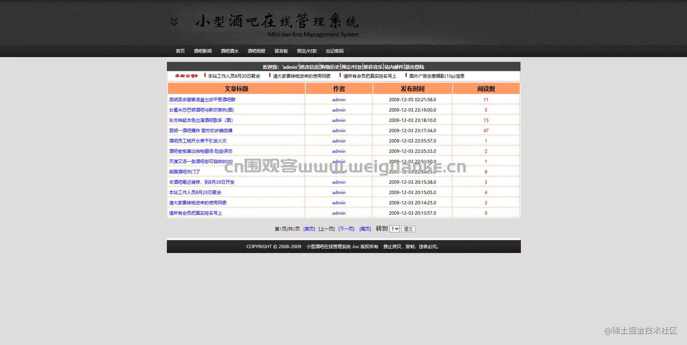The width and height of the screenshot is (687, 345).
Task: Click admin author in 酒吧员工烧开水 row
Action: [x=339, y=141]
